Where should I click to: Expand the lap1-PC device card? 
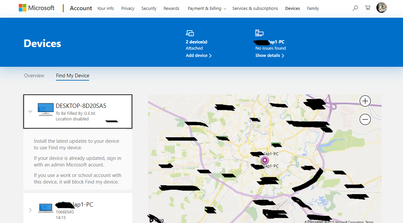pos(30,210)
